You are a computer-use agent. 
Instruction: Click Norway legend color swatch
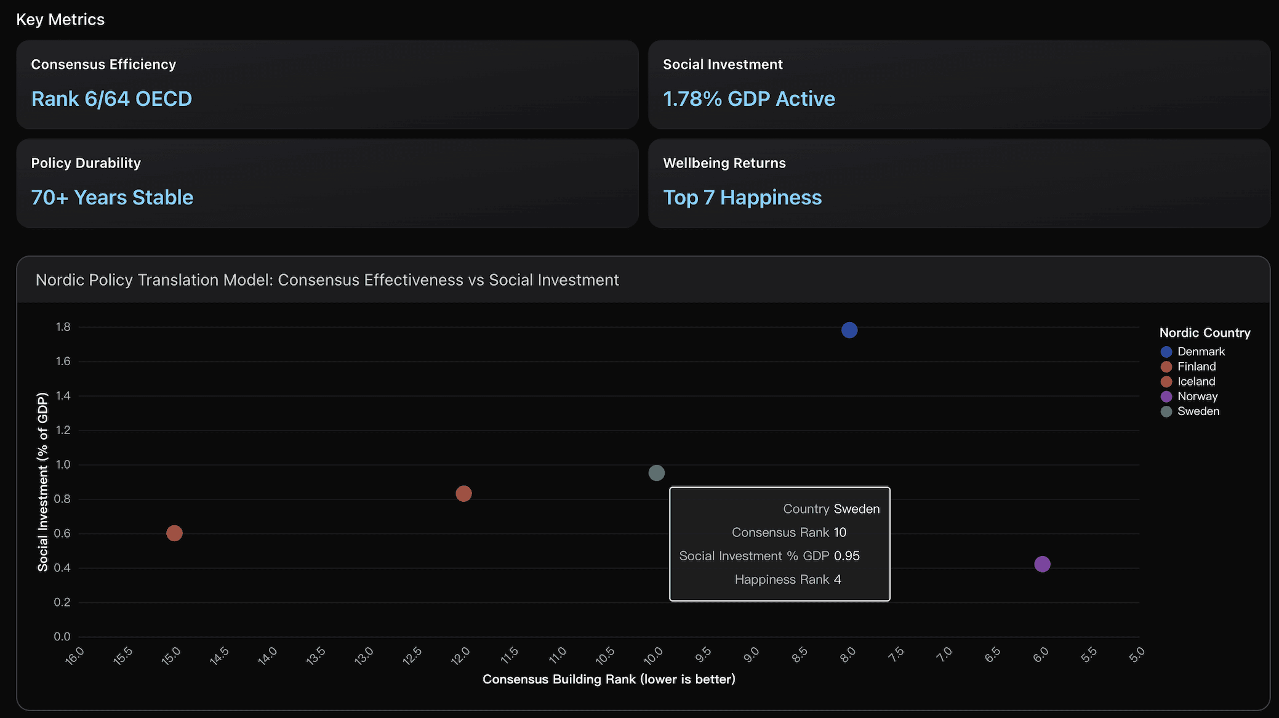click(1166, 397)
